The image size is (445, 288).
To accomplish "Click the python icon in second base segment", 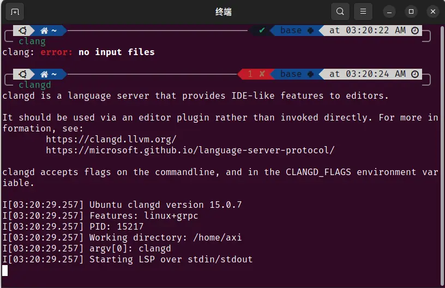I will point(310,74).
